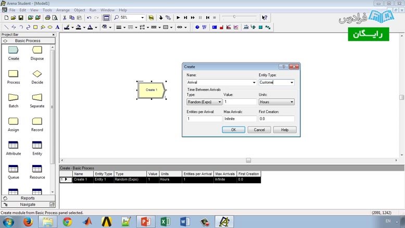
Task: Click OK in the Create dialog
Action: pos(234,130)
